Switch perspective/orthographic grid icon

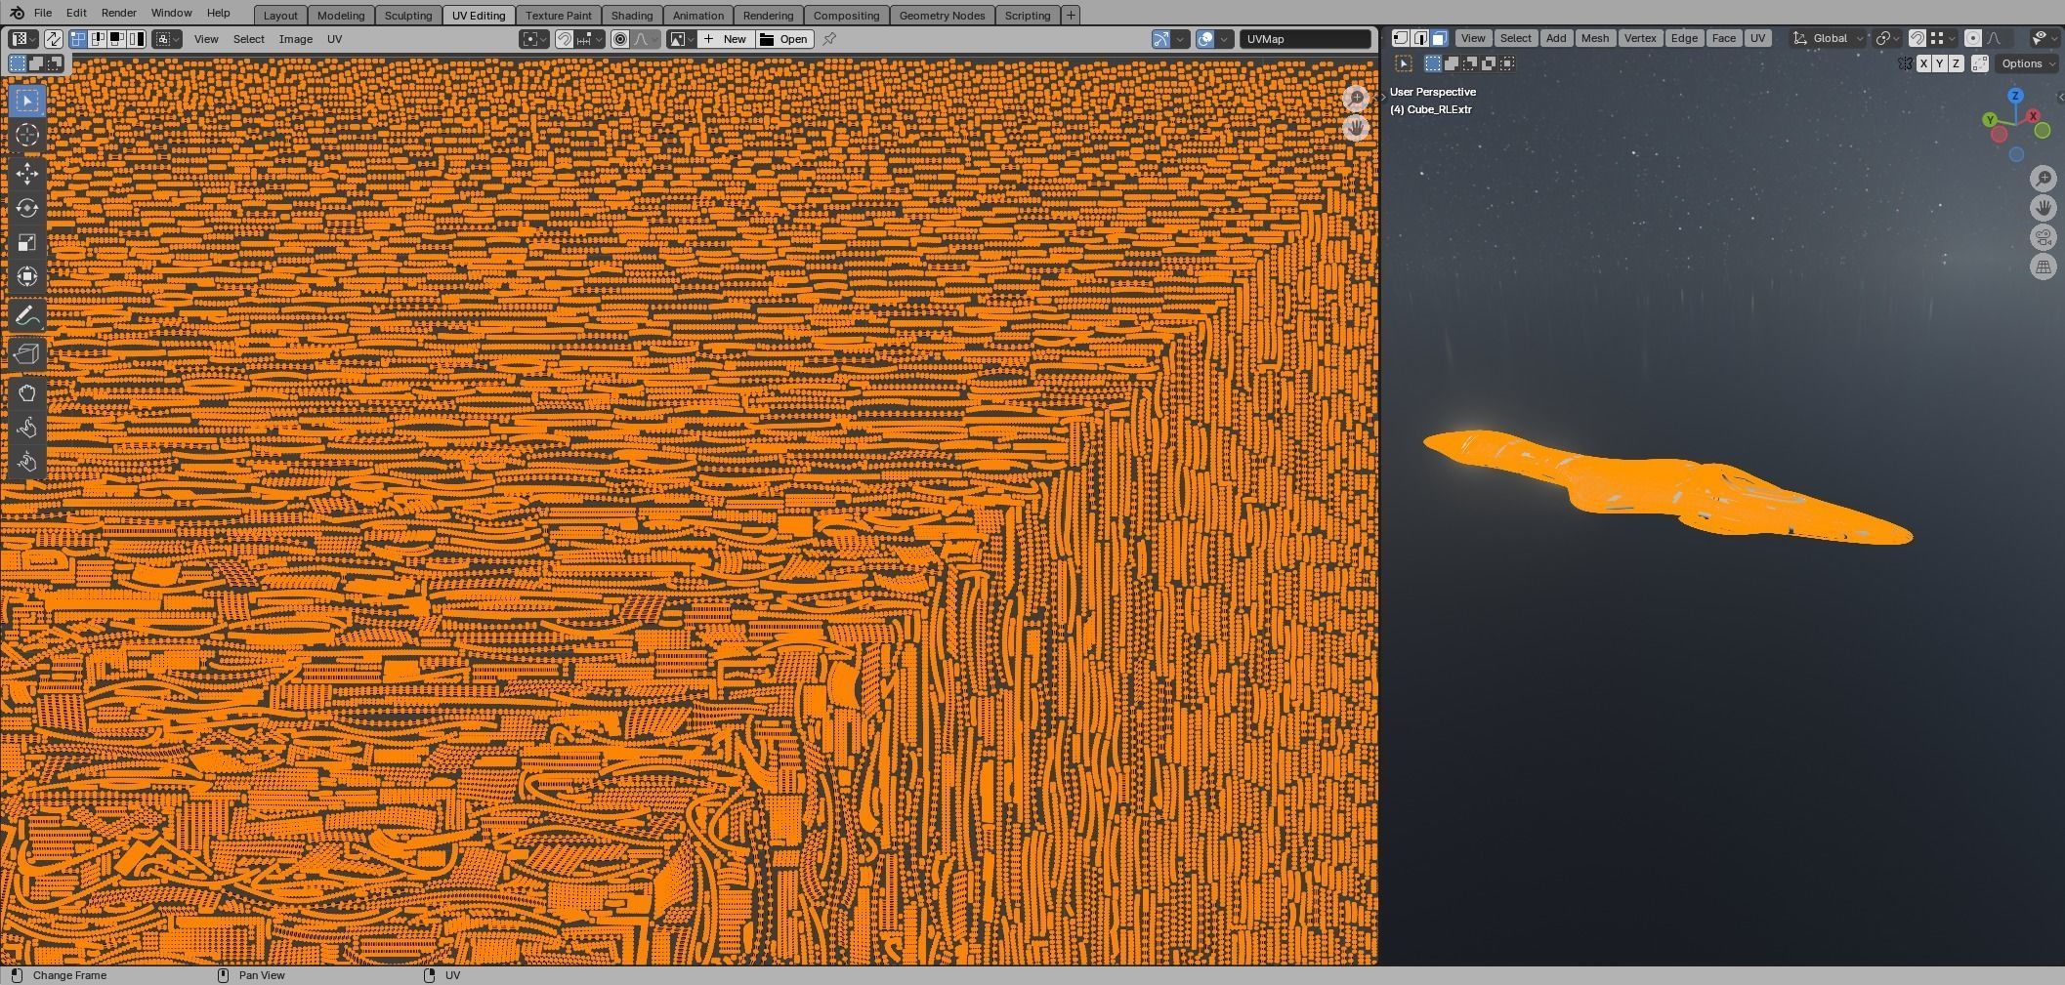[2044, 267]
